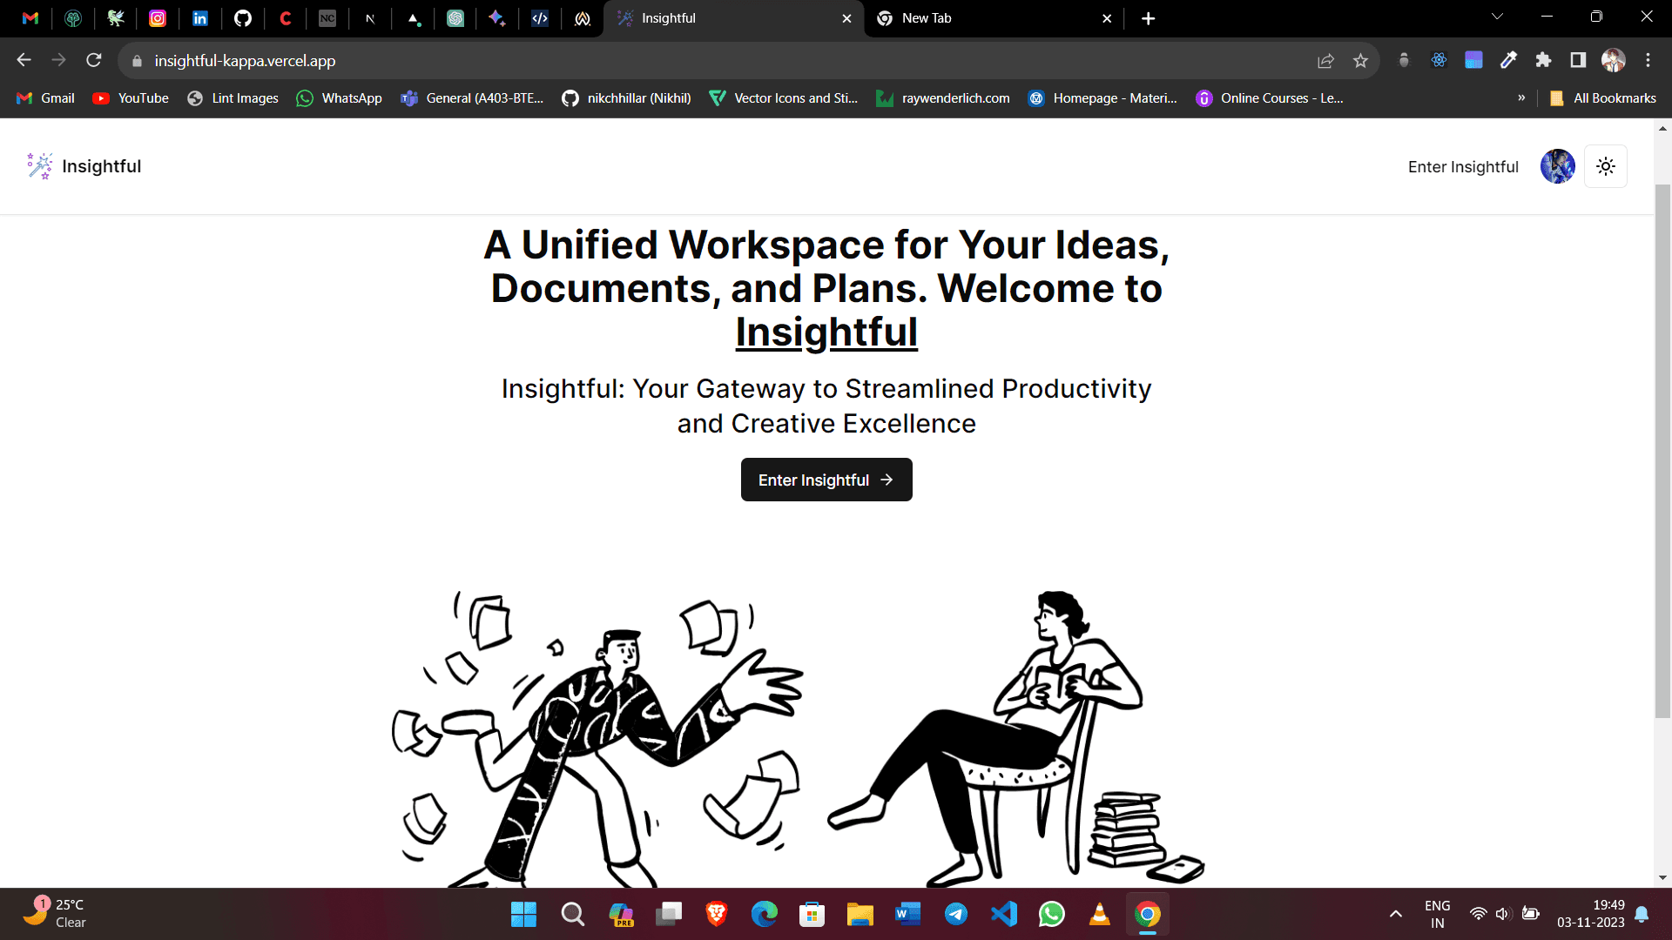The height and width of the screenshot is (940, 1672).
Task: Click the share page icon in address bar
Action: tap(1325, 61)
